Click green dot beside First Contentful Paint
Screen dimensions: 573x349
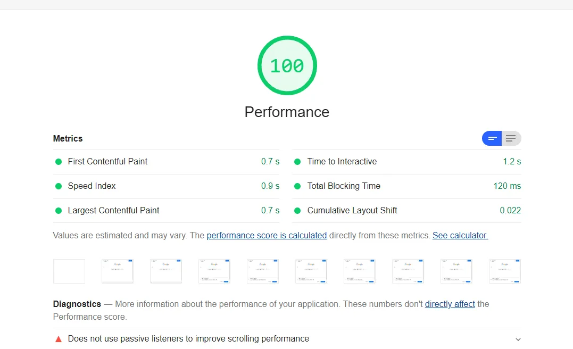59,162
